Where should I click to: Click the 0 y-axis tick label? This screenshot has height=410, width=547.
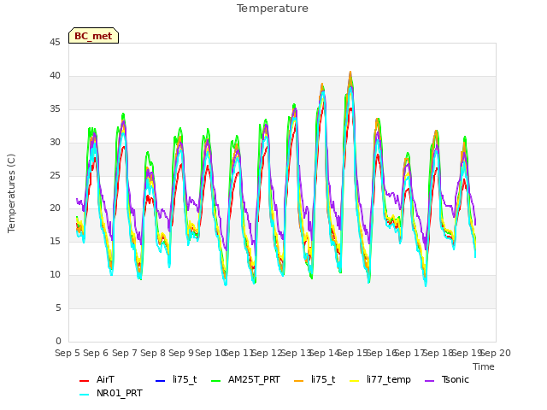pyautogui.click(x=58, y=341)
